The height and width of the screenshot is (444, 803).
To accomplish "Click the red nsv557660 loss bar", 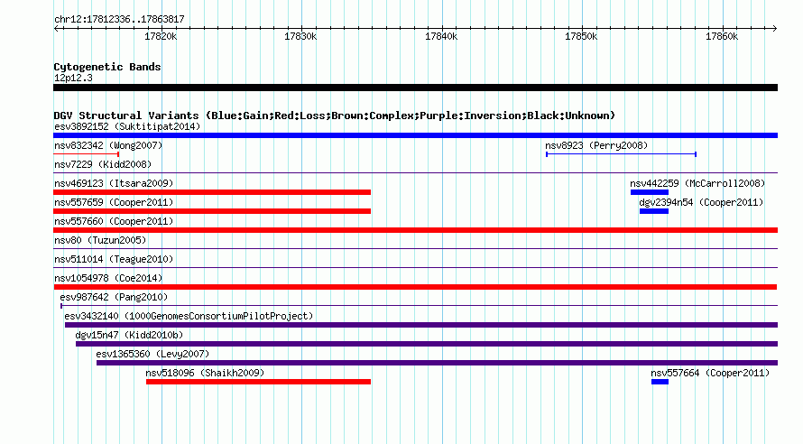I will click(x=415, y=230).
